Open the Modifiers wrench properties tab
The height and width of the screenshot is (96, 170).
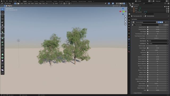(x=129, y=39)
